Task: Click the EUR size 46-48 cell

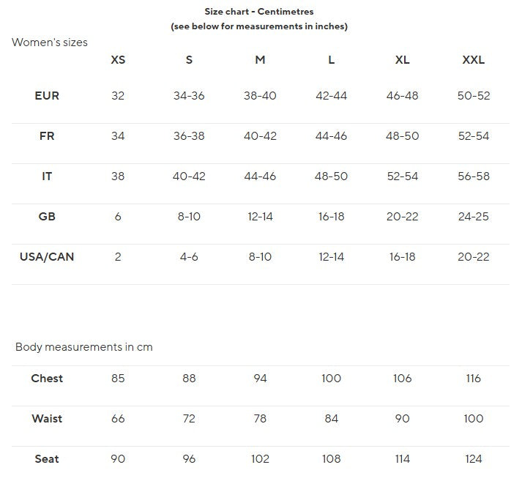Action: click(402, 96)
